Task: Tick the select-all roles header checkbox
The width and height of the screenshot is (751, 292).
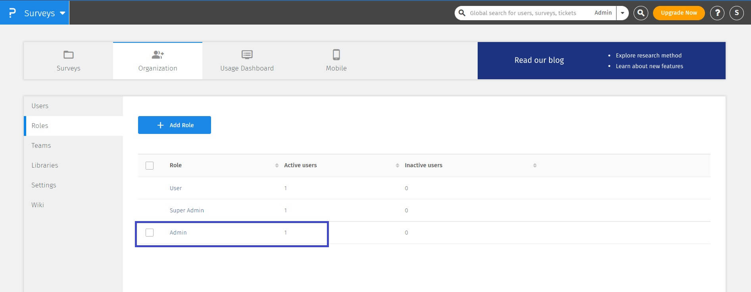Action: (x=150, y=166)
